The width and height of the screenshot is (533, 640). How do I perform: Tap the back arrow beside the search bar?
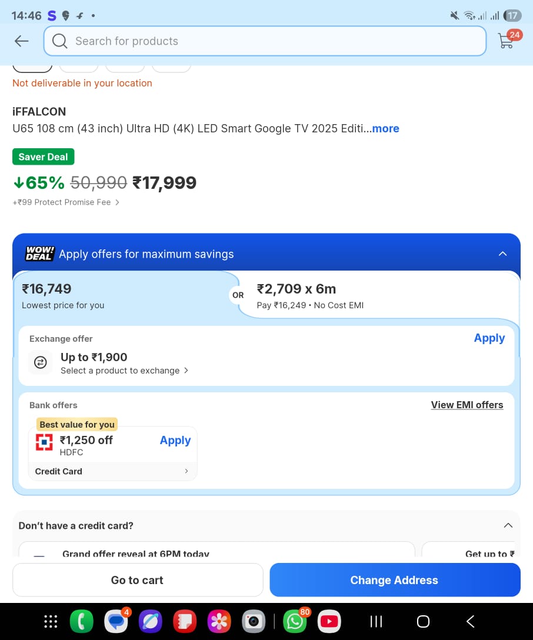(22, 41)
